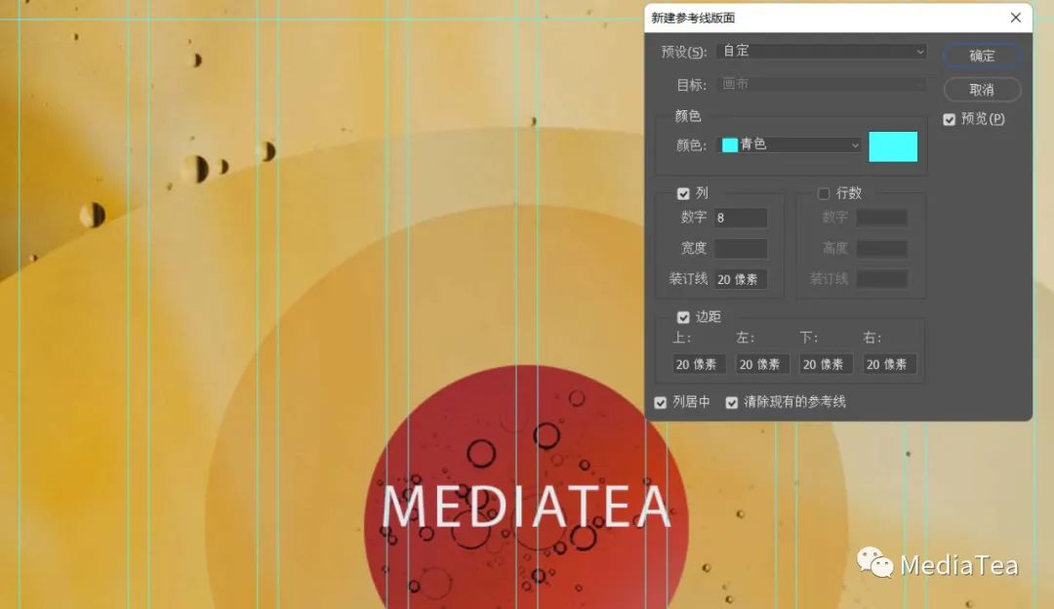Click the 确定 button

pos(982,55)
